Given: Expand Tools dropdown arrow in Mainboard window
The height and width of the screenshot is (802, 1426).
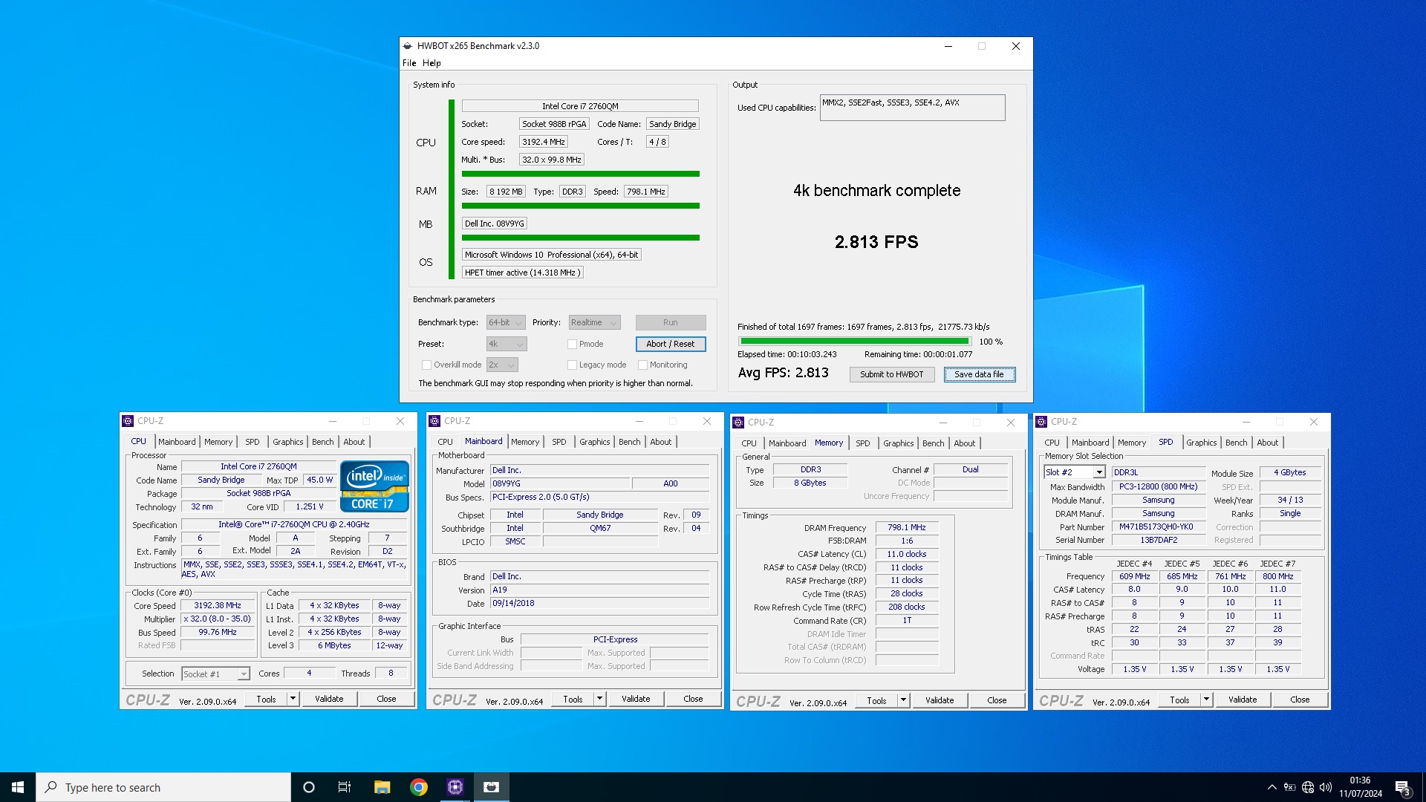Looking at the screenshot, I should [x=599, y=699].
